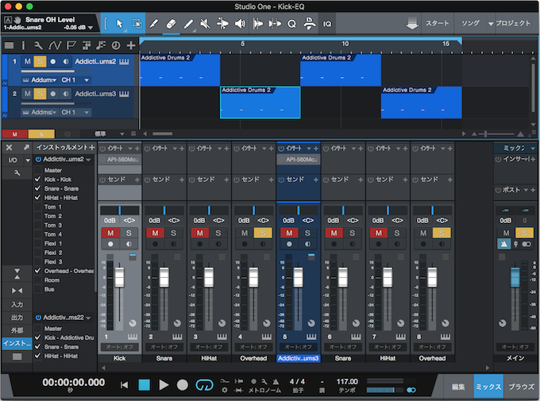Open track 1 CH 1 channel dropdown
Screen dimensions: 540x401
(x=87, y=80)
